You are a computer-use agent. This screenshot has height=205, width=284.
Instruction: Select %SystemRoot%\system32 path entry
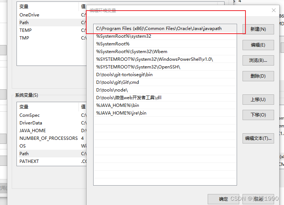click(165, 36)
